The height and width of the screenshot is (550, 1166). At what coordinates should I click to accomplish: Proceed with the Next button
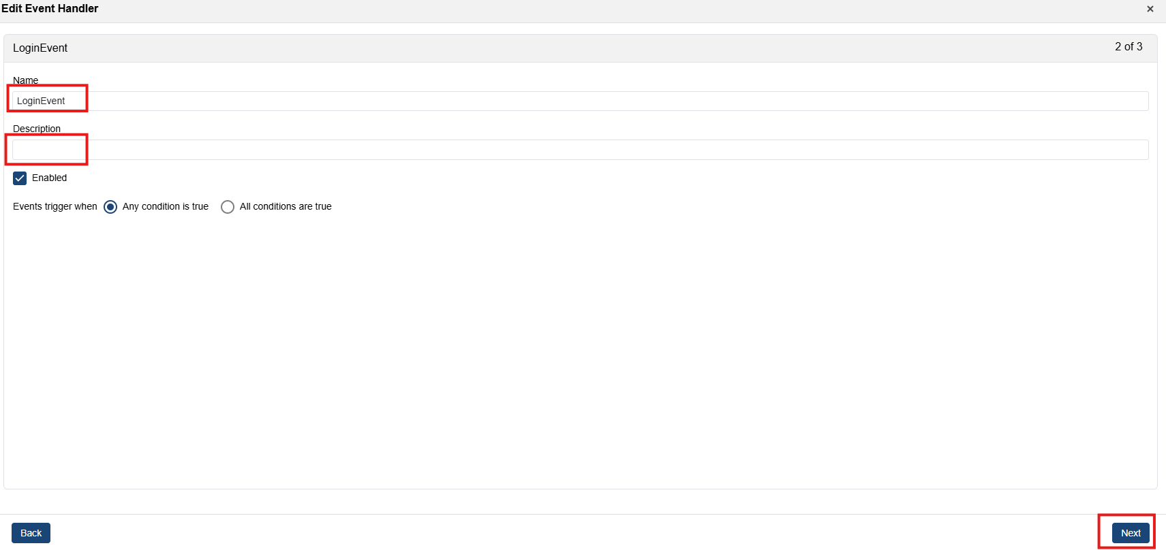(1130, 533)
